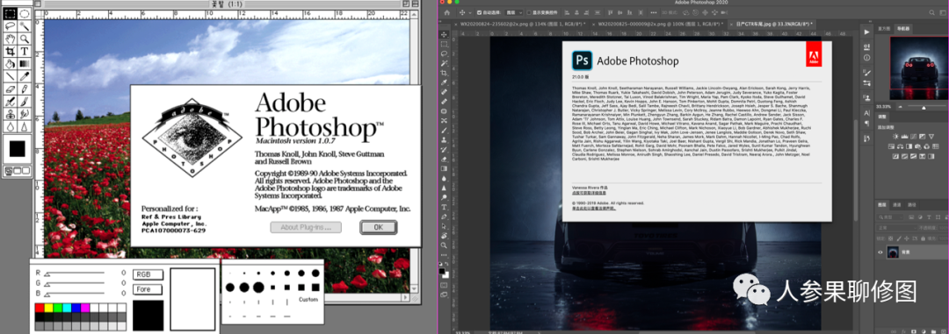This screenshot has width=949, height=334.
Task: Click the RGB button in the color palette
Action: tap(148, 274)
